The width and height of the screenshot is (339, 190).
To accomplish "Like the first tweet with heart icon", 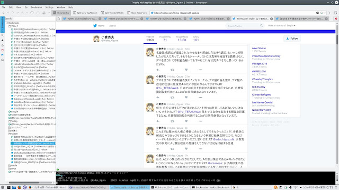I will 186,70.
